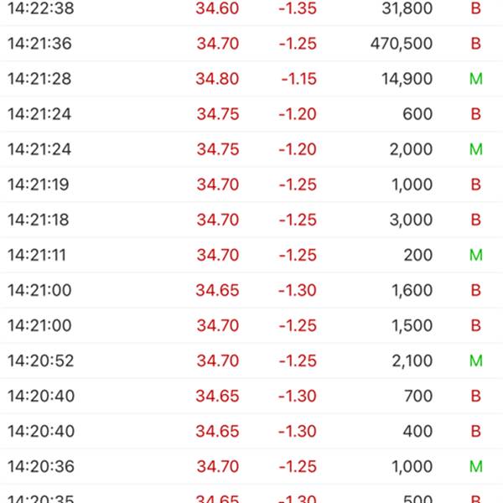The image size is (503, 503).
Task: Click the 470,500 volume entry
Action: (x=402, y=44)
